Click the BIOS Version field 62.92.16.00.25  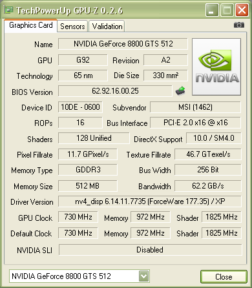pyautogui.click(x=115, y=91)
